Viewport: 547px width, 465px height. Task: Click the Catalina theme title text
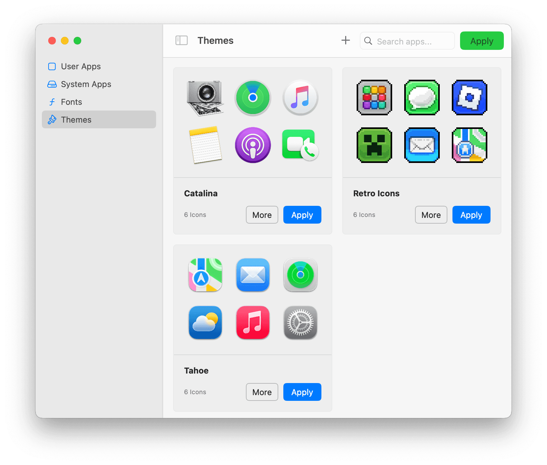point(201,193)
